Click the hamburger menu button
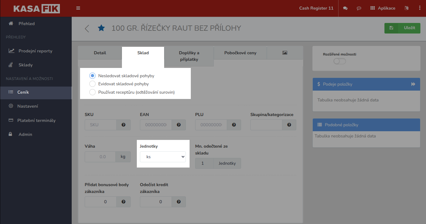This screenshot has height=224, width=426. coord(78,8)
